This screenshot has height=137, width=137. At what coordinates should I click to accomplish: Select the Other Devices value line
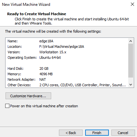tap(83, 85)
